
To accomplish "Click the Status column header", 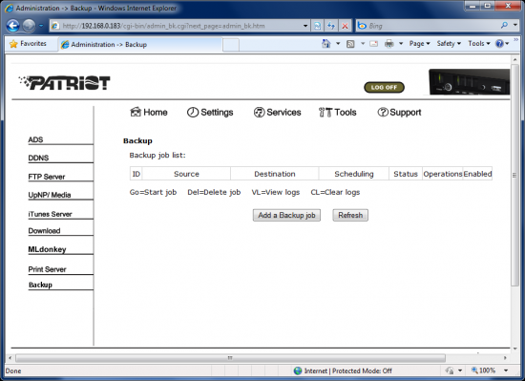I will (x=406, y=174).
